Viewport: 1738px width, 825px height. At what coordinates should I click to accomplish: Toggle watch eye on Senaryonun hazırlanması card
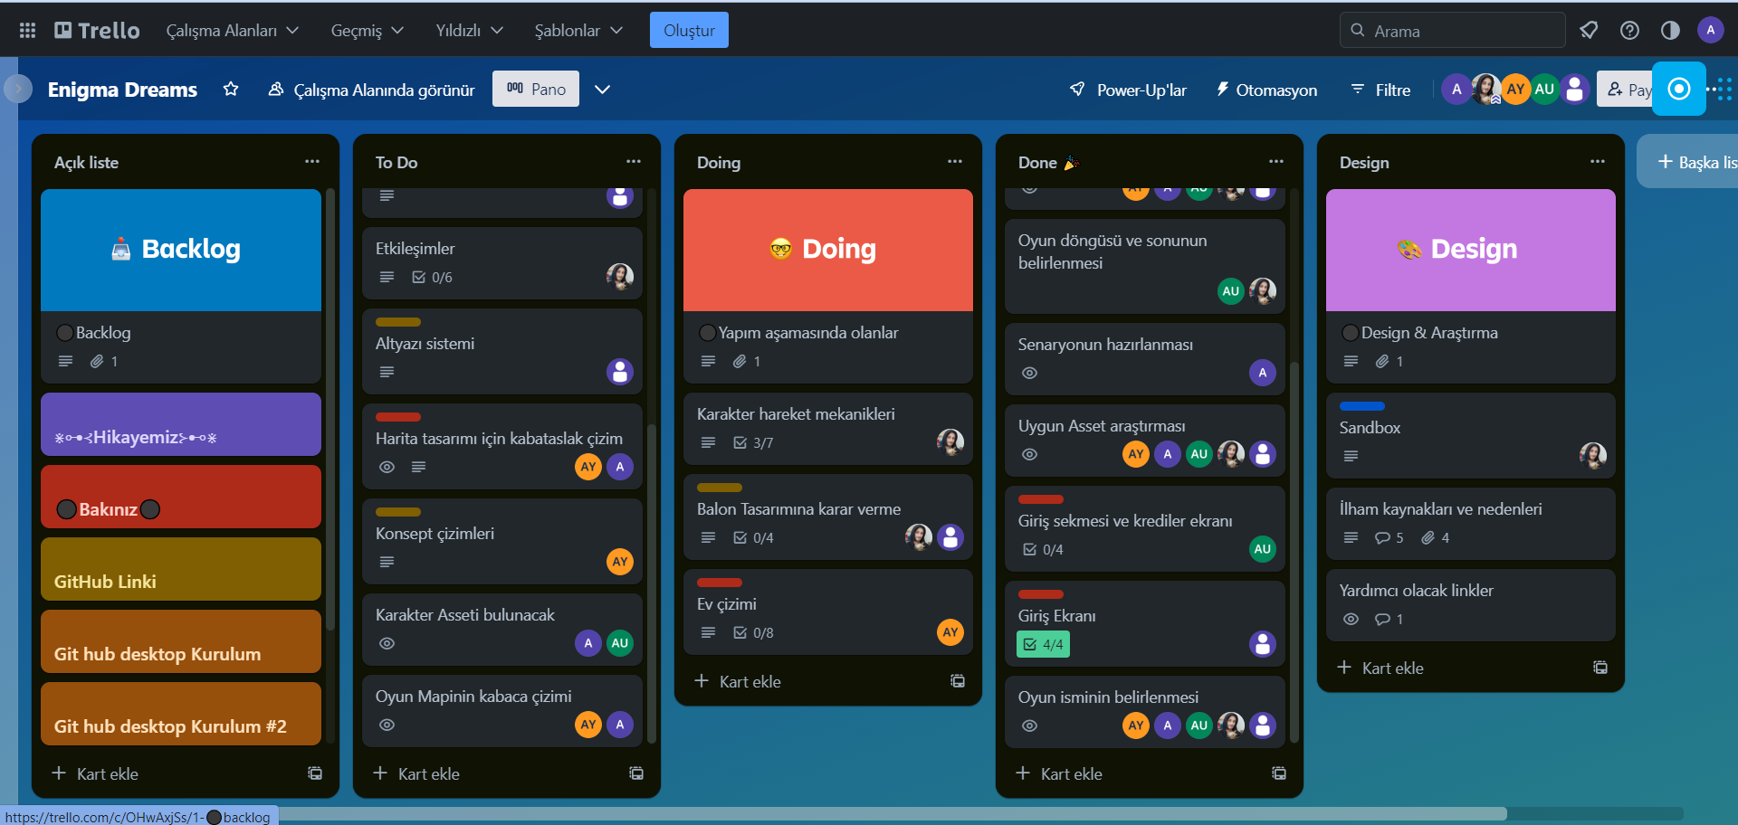coord(1029,373)
